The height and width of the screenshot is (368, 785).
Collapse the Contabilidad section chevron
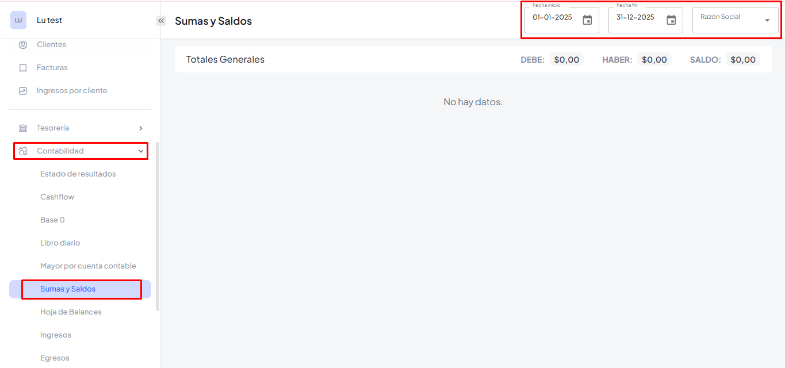[141, 151]
